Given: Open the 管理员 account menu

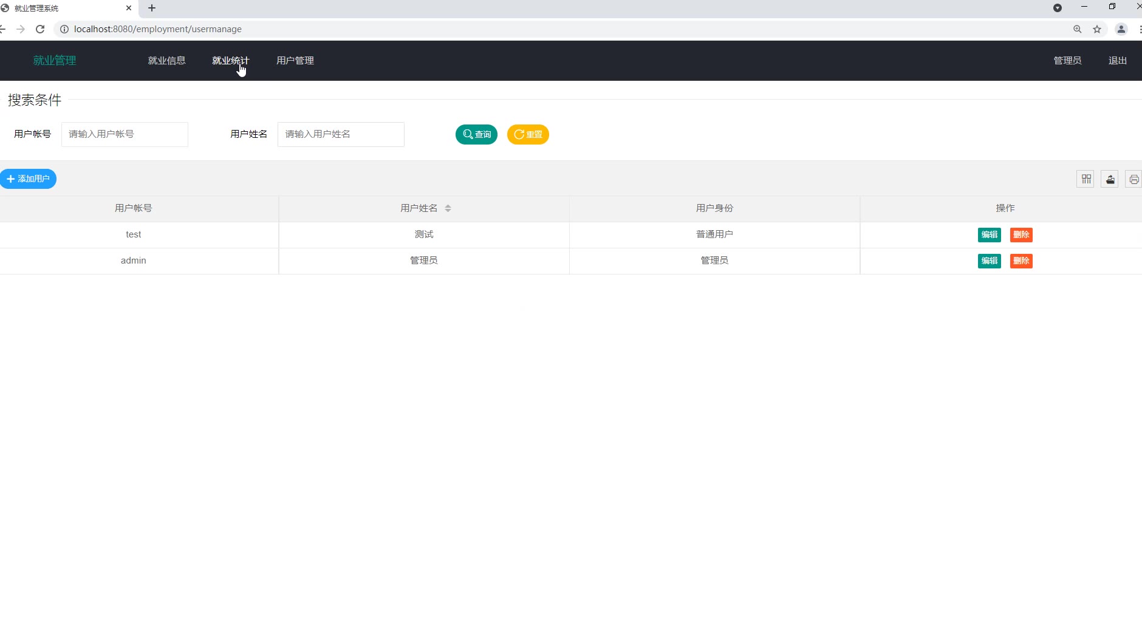Looking at the screenshot, I should 1067,61.
